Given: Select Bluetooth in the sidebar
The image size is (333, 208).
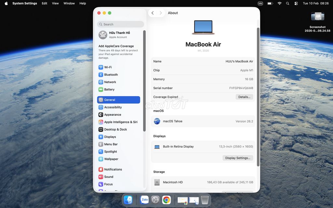Looking at the screenshot, I should pos(111,74).
